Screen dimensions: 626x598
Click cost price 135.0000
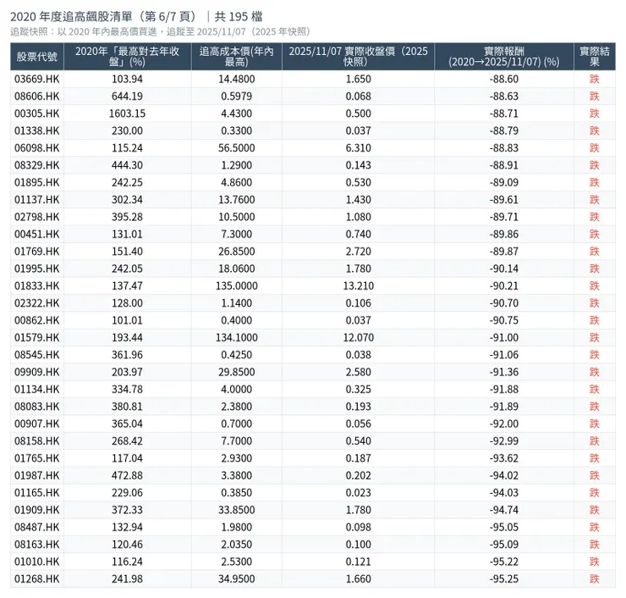point(237,285)
